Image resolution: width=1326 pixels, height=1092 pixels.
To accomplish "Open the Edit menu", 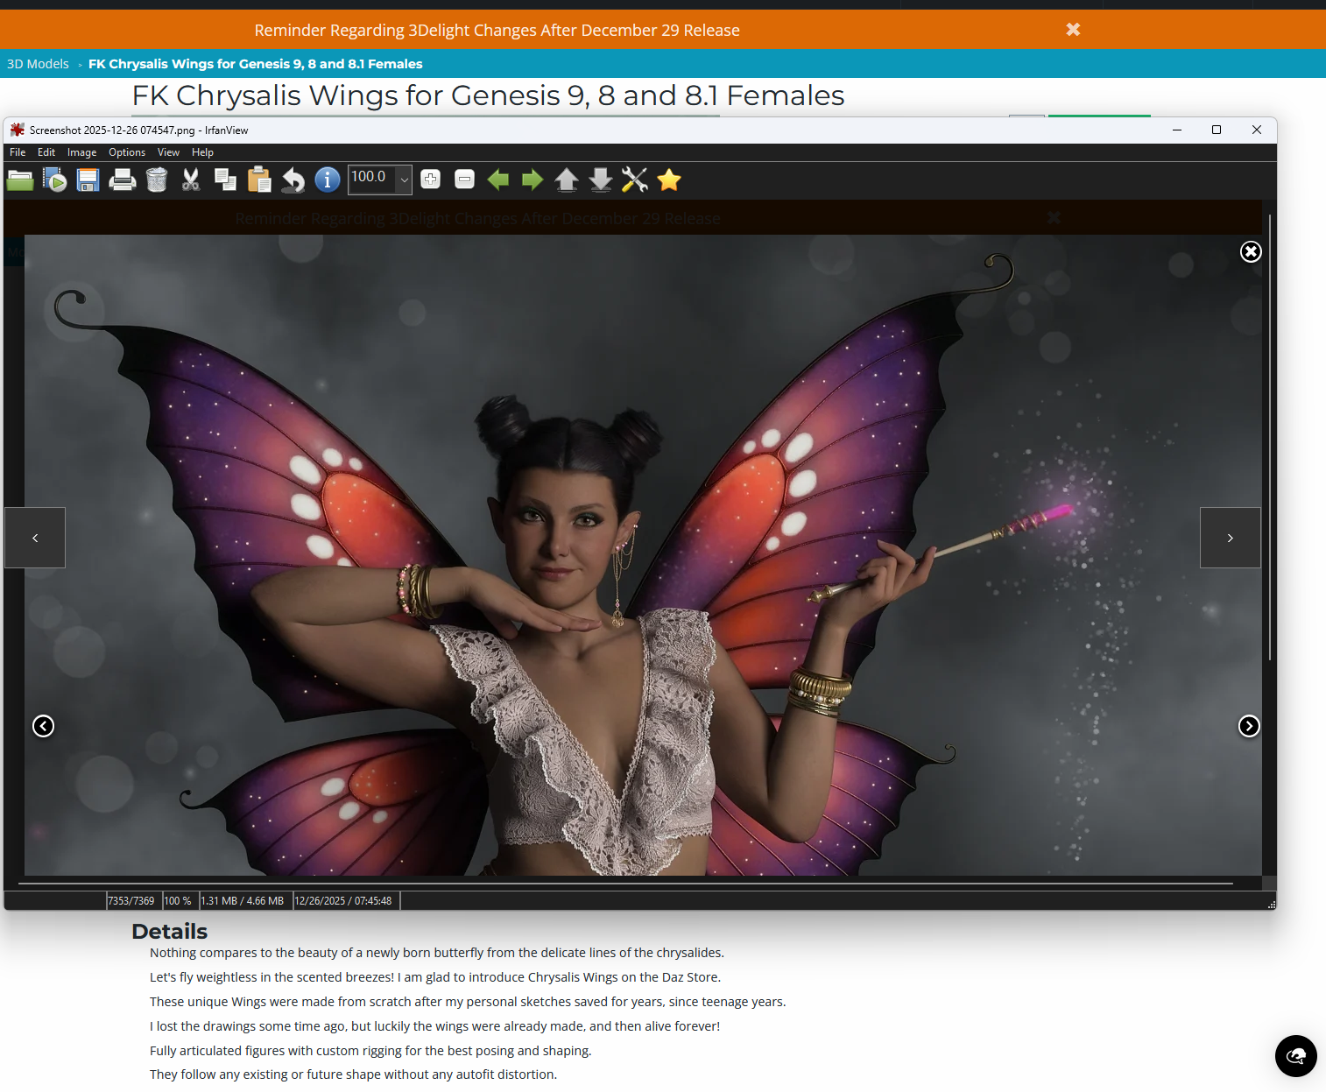I will point(46,152).
